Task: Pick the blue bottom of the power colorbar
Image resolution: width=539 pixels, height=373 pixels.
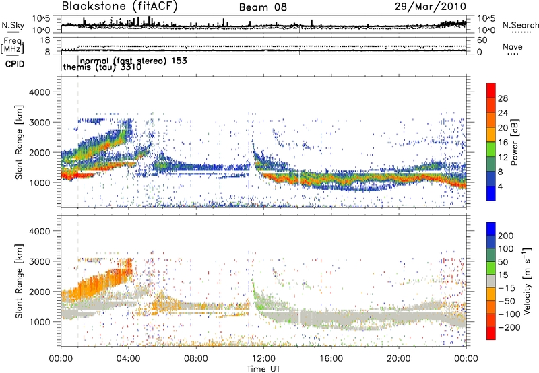Action: (491, 193)
